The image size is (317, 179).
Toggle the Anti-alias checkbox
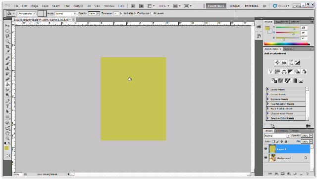122,13
